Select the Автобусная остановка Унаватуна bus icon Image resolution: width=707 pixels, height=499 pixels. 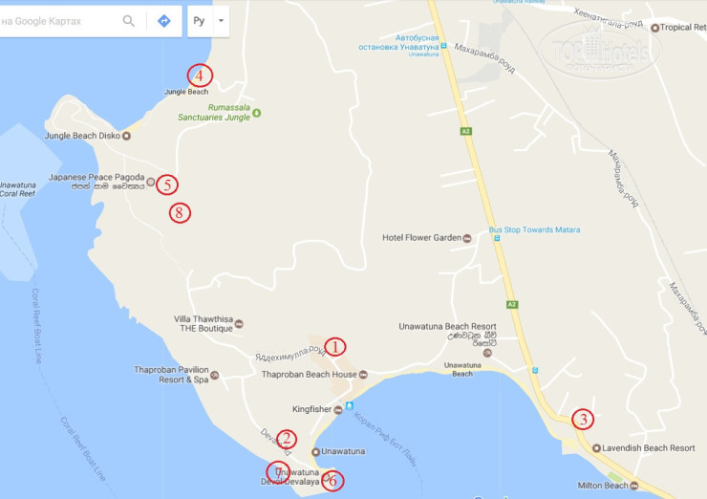(x=443, y=46)
